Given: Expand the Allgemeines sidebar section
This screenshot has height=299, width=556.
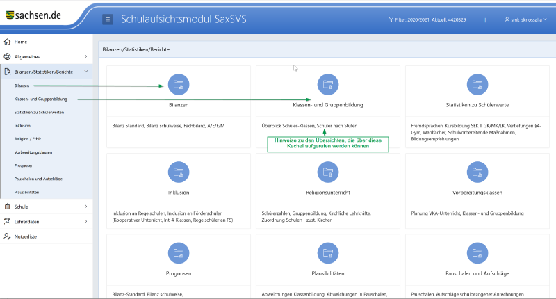Looking at the screenshot, I should 46,56.
